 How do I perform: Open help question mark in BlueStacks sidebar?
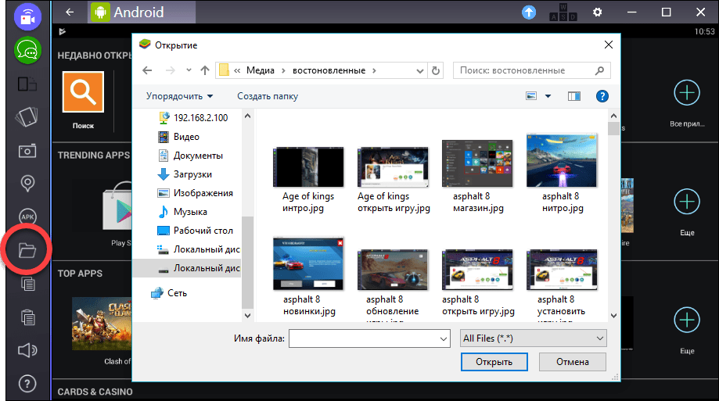click(27, 384)
